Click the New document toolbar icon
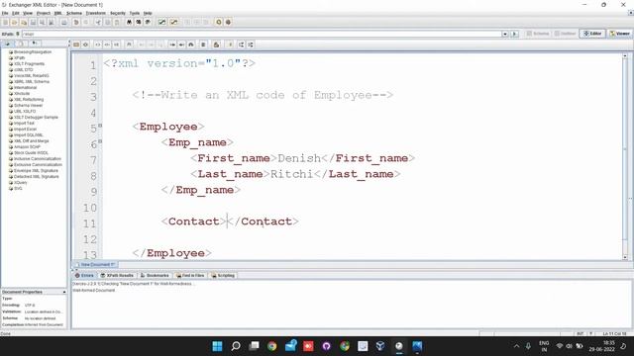The image size is (634, 356). click(x=5, y=22)
